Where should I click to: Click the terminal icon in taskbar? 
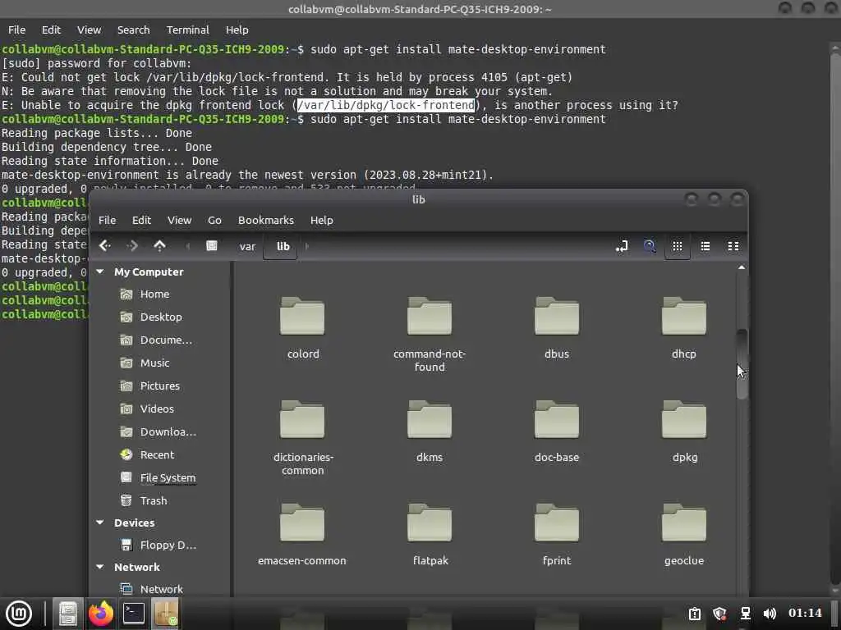(134, 614)
